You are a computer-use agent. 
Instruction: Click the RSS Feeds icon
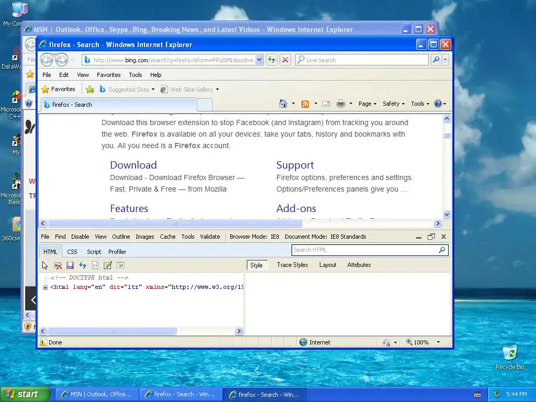305,104
